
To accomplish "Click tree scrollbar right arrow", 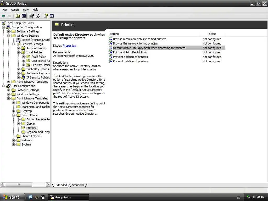I will [x=48, y=185].
